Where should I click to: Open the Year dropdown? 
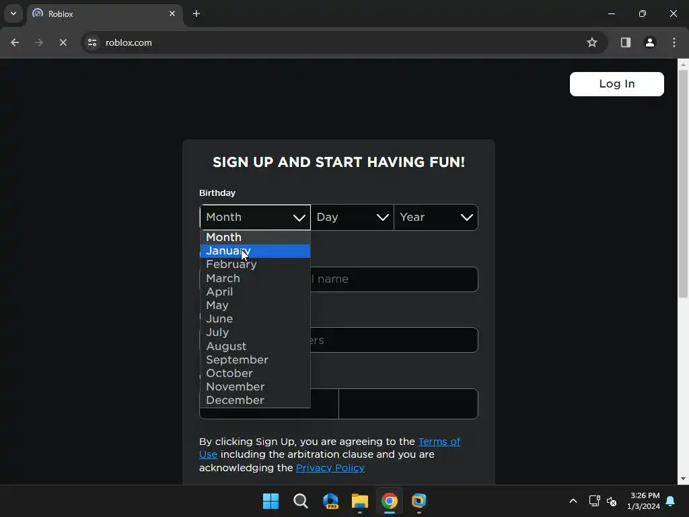click(436, 217)
